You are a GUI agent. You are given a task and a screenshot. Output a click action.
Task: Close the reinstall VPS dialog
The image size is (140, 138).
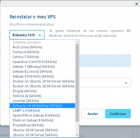(x=137, y=4)
